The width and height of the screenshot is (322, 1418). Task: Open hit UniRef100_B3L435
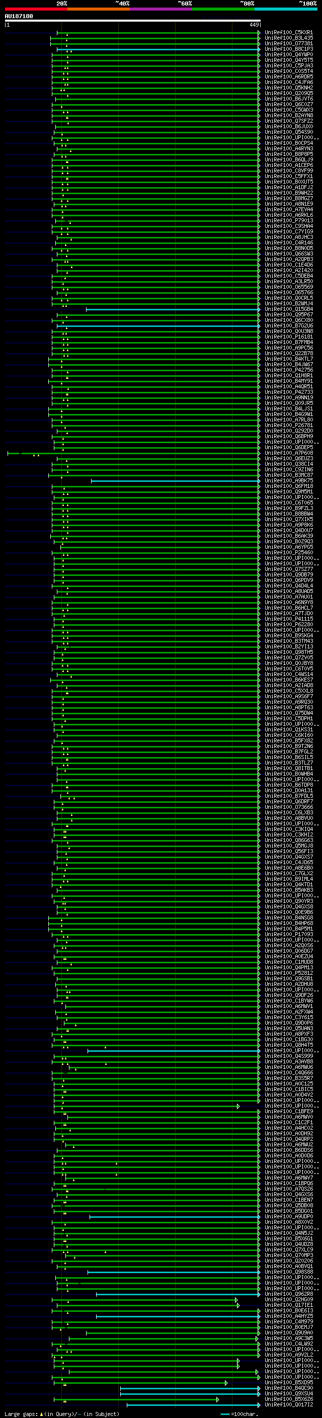pos(288,38)
